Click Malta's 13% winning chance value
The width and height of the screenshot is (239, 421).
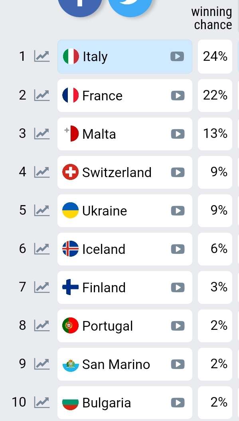click(x=215, y=134)
